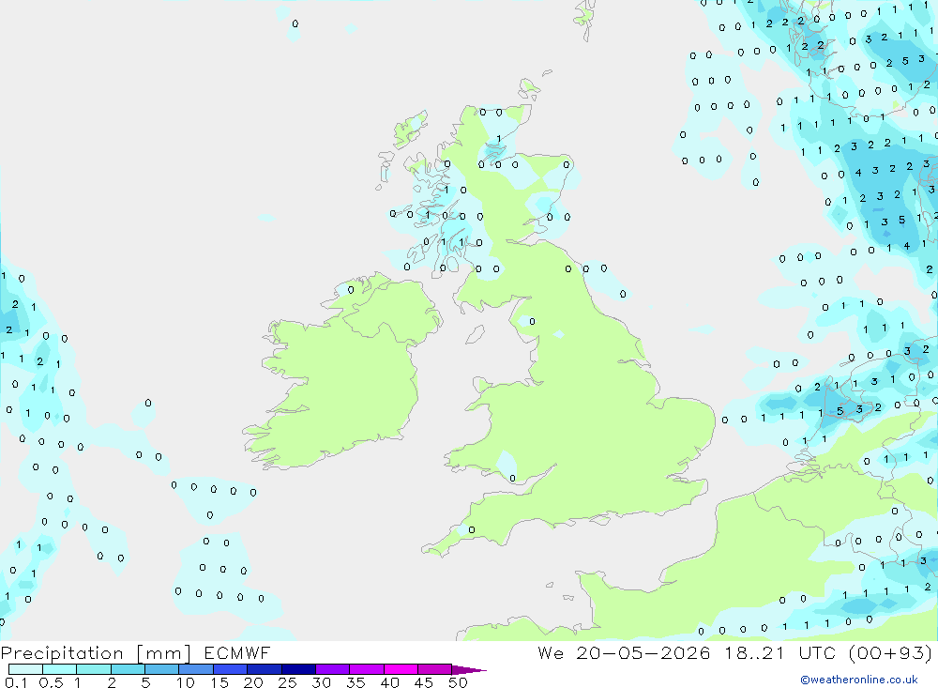This screenshot has height=688, width=938.
Task: Pick the 1–2 mm cyan legend swatch
Action: click(x=94, y=669)
